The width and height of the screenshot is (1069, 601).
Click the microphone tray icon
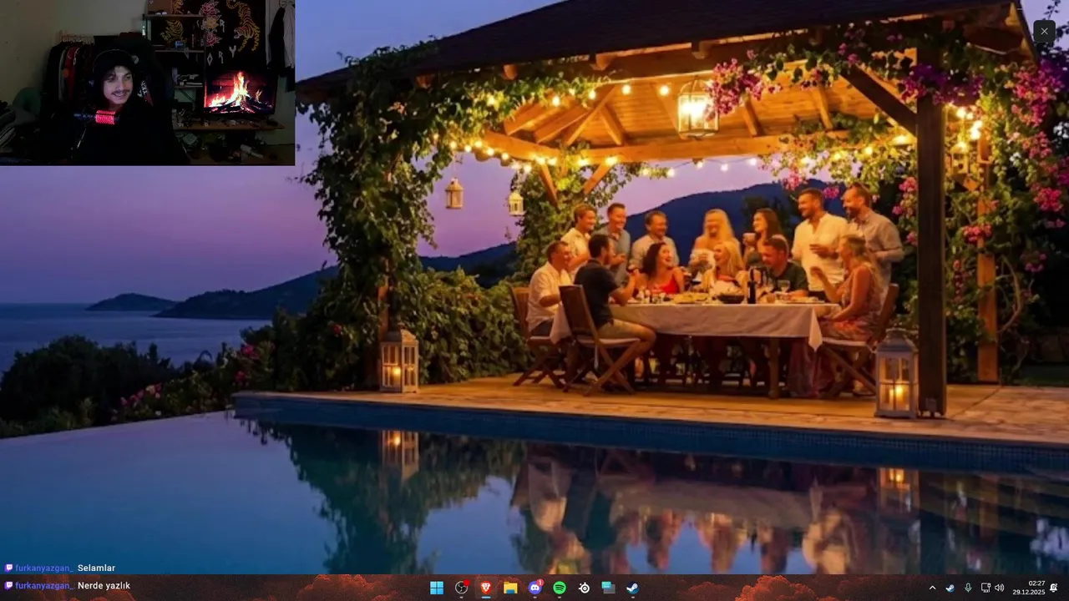tap(968, 588)
